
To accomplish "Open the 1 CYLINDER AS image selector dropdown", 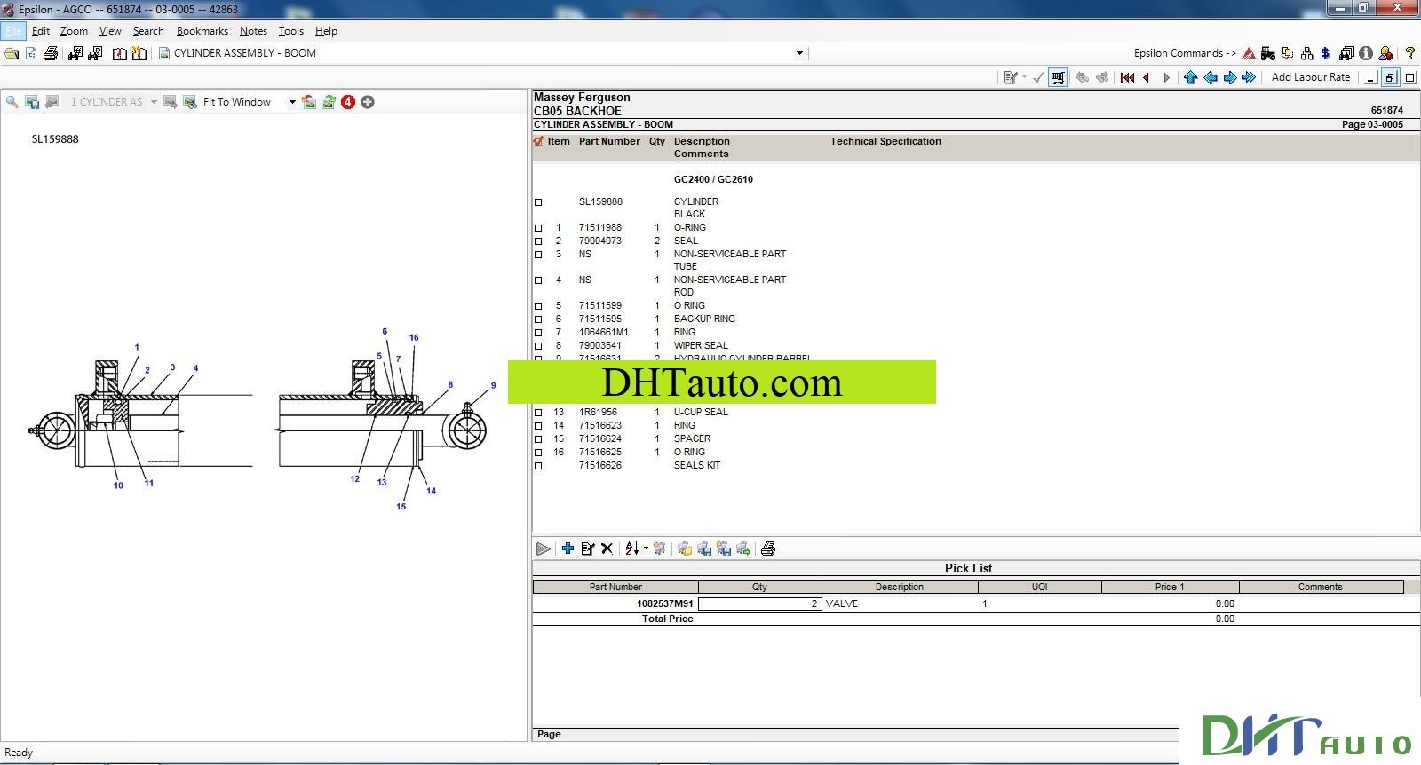I will (x=154, y=102).
